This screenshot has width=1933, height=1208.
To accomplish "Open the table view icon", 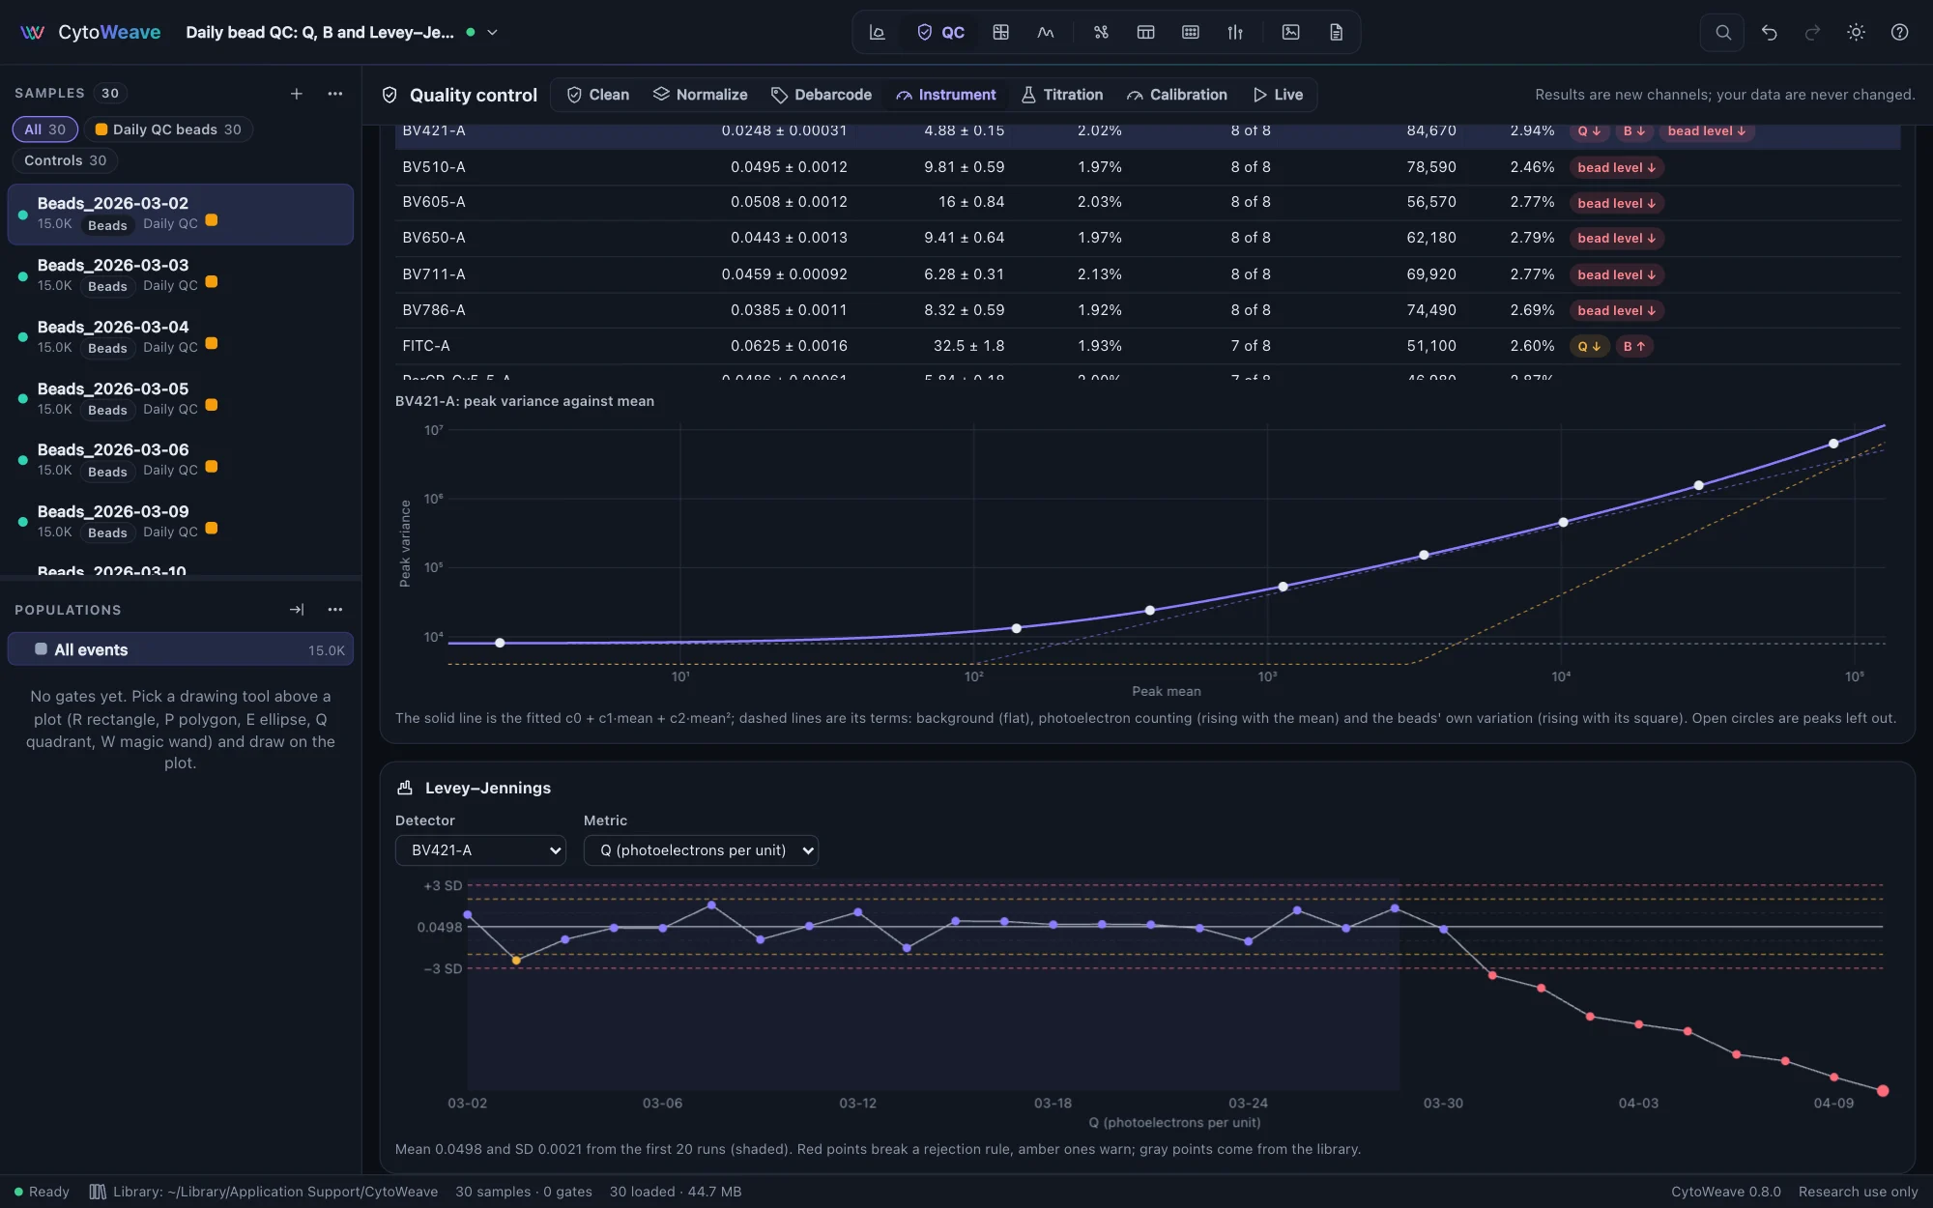I will click(1145, 32).
